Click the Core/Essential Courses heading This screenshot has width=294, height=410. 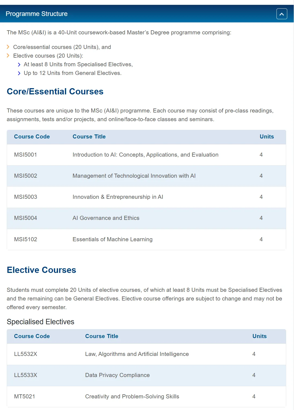(x=55, y=91)
